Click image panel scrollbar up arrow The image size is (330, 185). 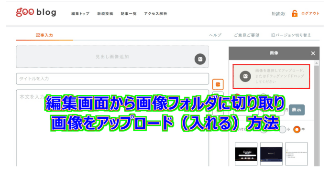pyautogui.click(x=317, y=63)
